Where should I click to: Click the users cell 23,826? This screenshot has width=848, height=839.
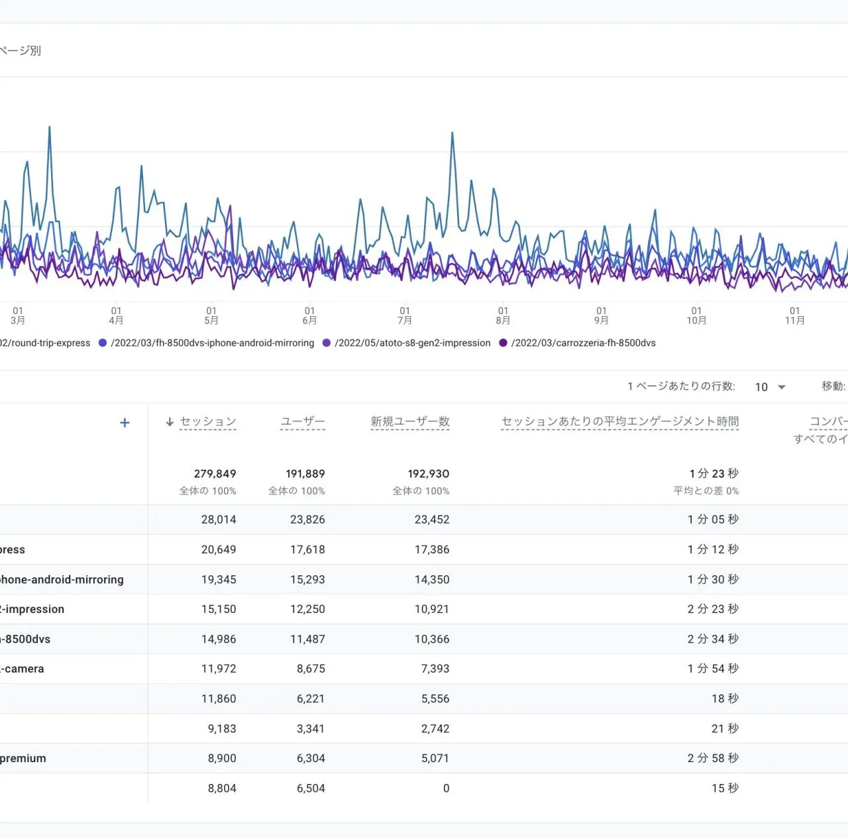point(307,520)
